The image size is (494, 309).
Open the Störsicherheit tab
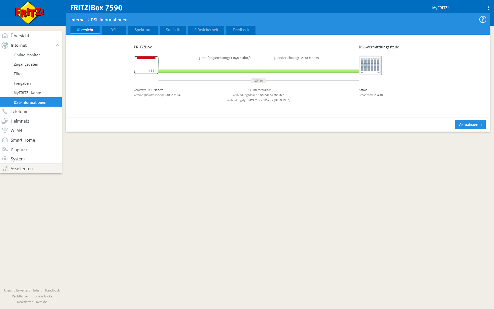206,30
